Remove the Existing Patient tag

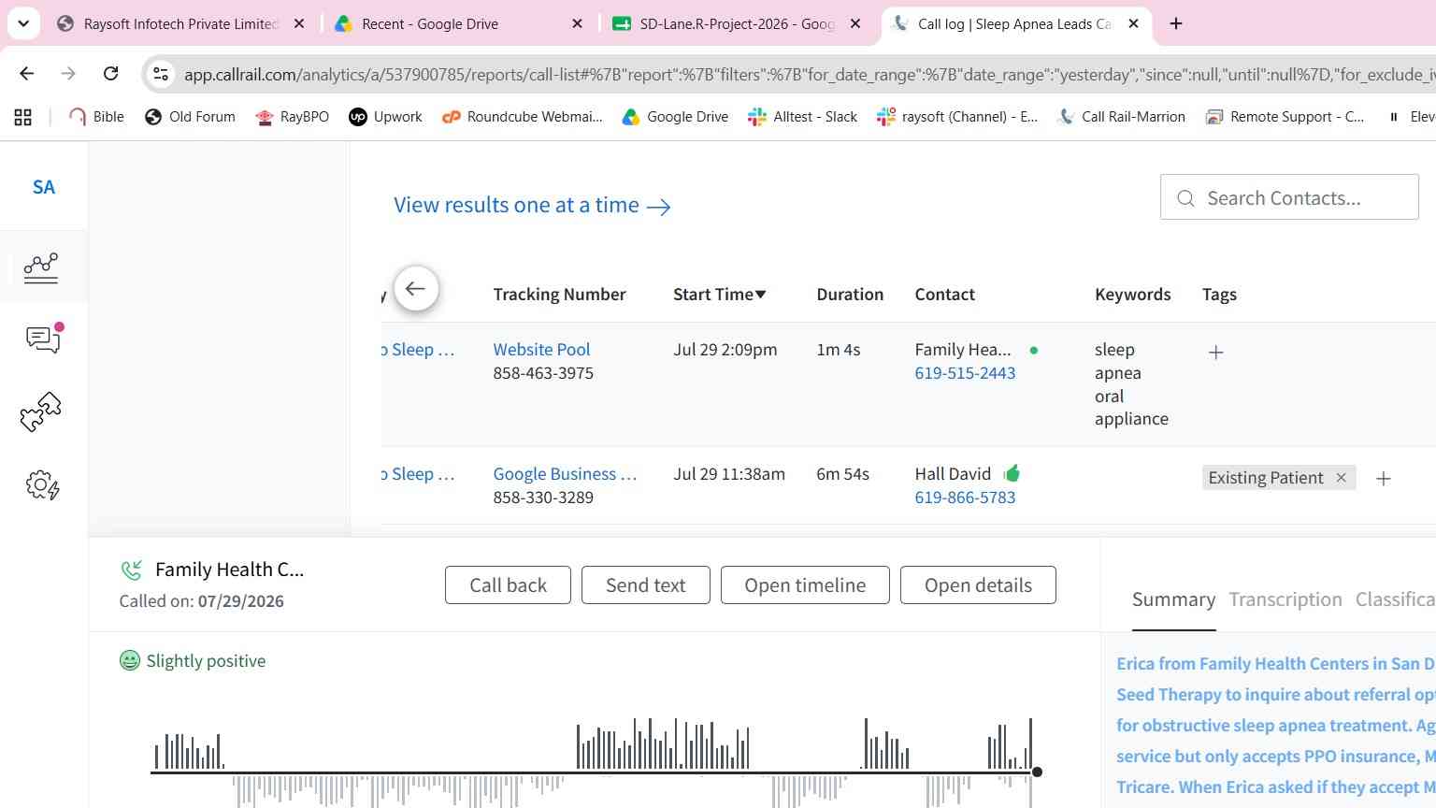point(1341,478)
